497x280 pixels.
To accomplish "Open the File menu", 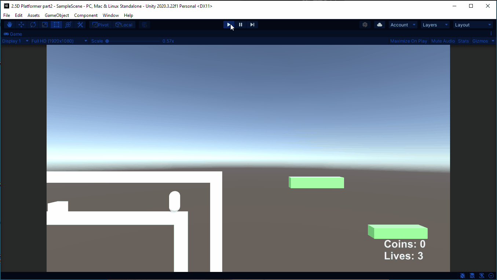I will 7,15.
